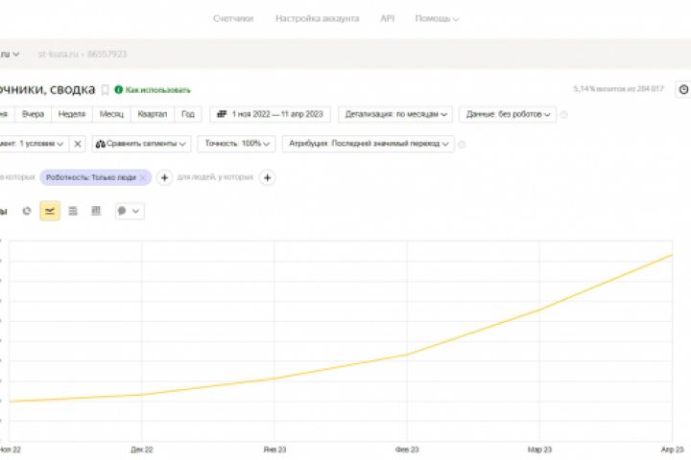691x460 pixels.
Task: Switch to pie chart view
Action: coord(27,211)
